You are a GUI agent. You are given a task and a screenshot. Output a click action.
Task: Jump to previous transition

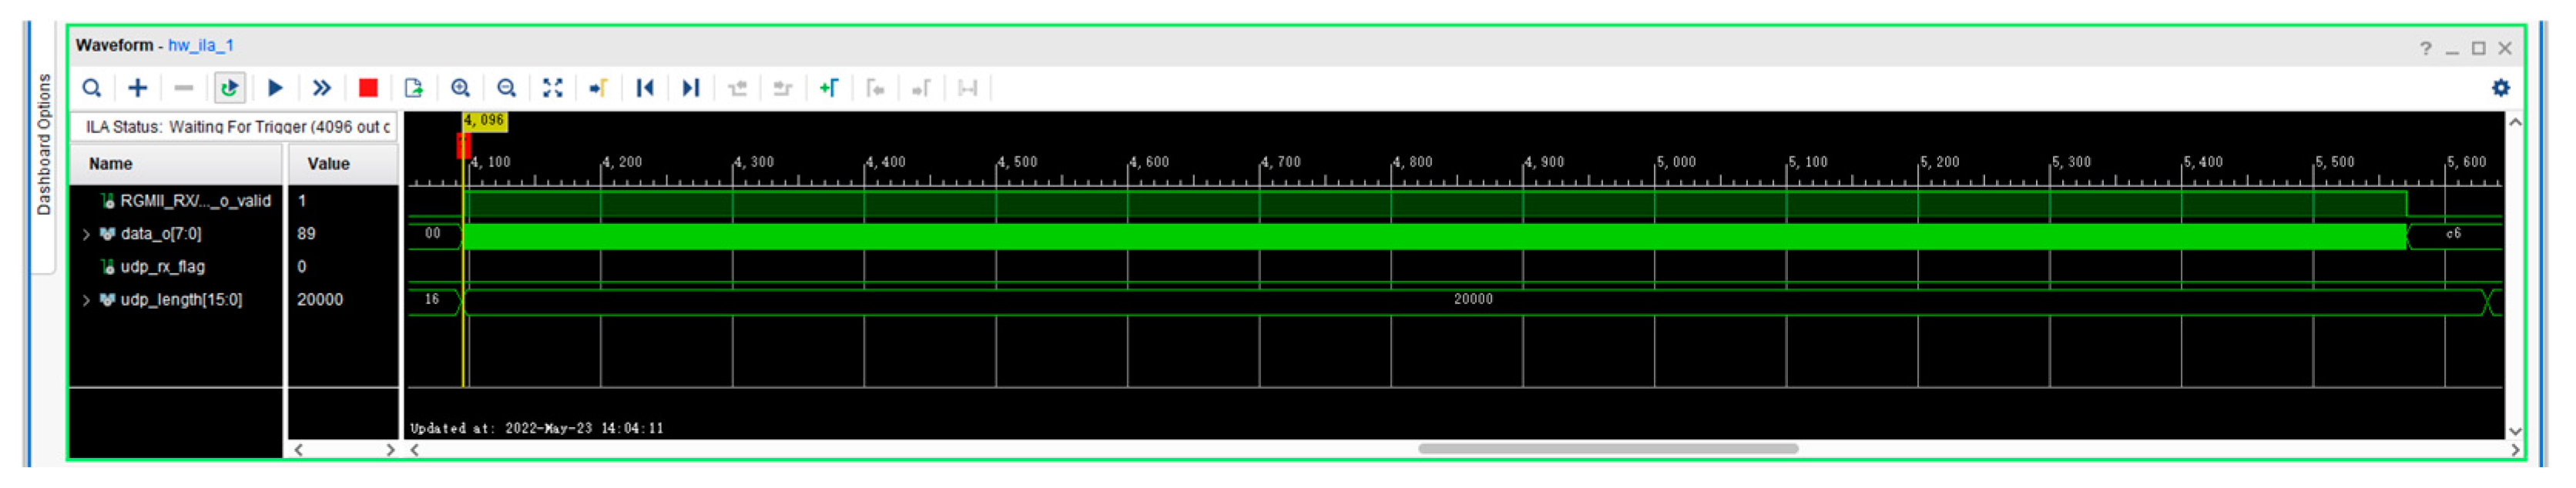click(737, 88)
